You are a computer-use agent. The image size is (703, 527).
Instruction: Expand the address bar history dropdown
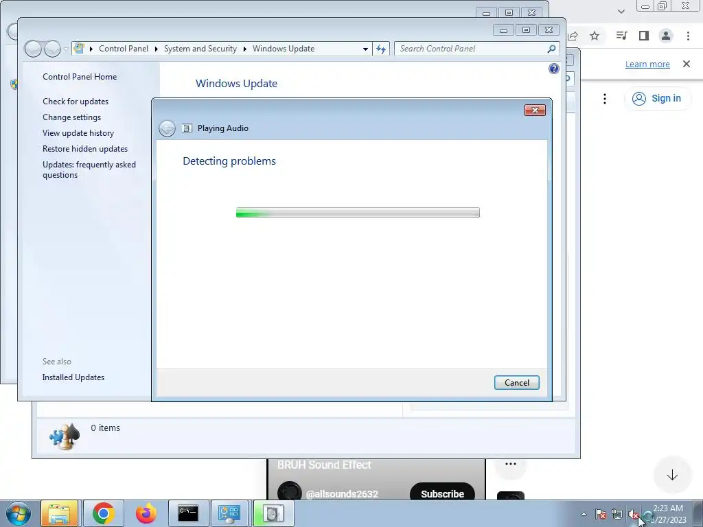click(365, 49)
